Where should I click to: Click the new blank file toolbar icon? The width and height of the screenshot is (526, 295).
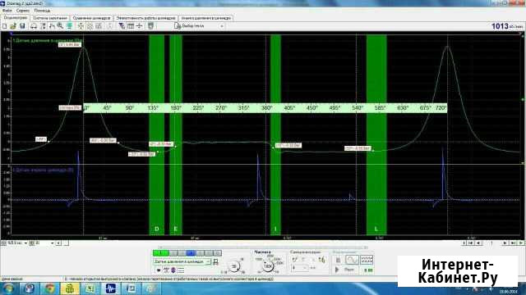pyautogui.click(x=5, y=25)
